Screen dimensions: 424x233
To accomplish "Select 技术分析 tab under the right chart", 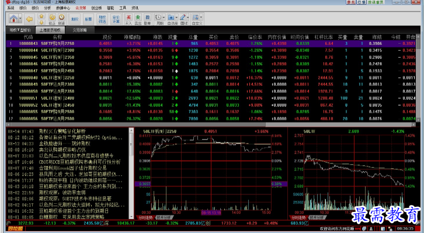I will click(318, 217).
